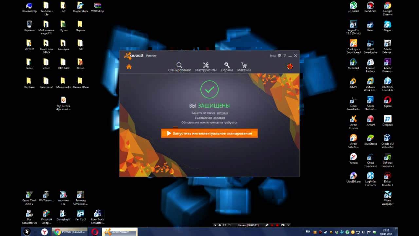Select the Farming Simulator shortcut
The image size is (419, 236).
point(80,198)
